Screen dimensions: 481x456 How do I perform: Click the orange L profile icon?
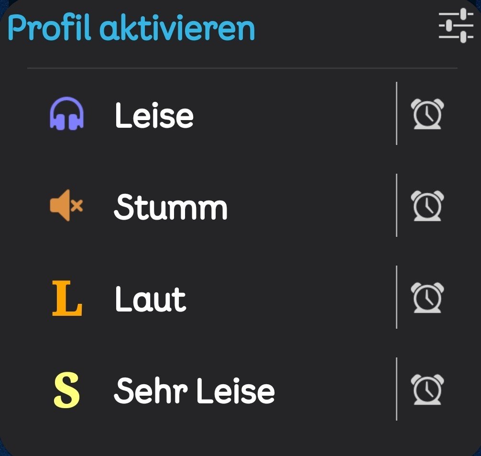point(67,299)
